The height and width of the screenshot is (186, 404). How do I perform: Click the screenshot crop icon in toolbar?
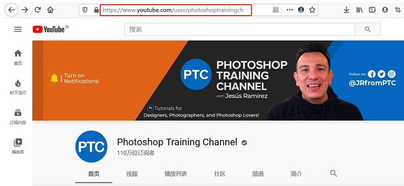[x=398, y=10]
